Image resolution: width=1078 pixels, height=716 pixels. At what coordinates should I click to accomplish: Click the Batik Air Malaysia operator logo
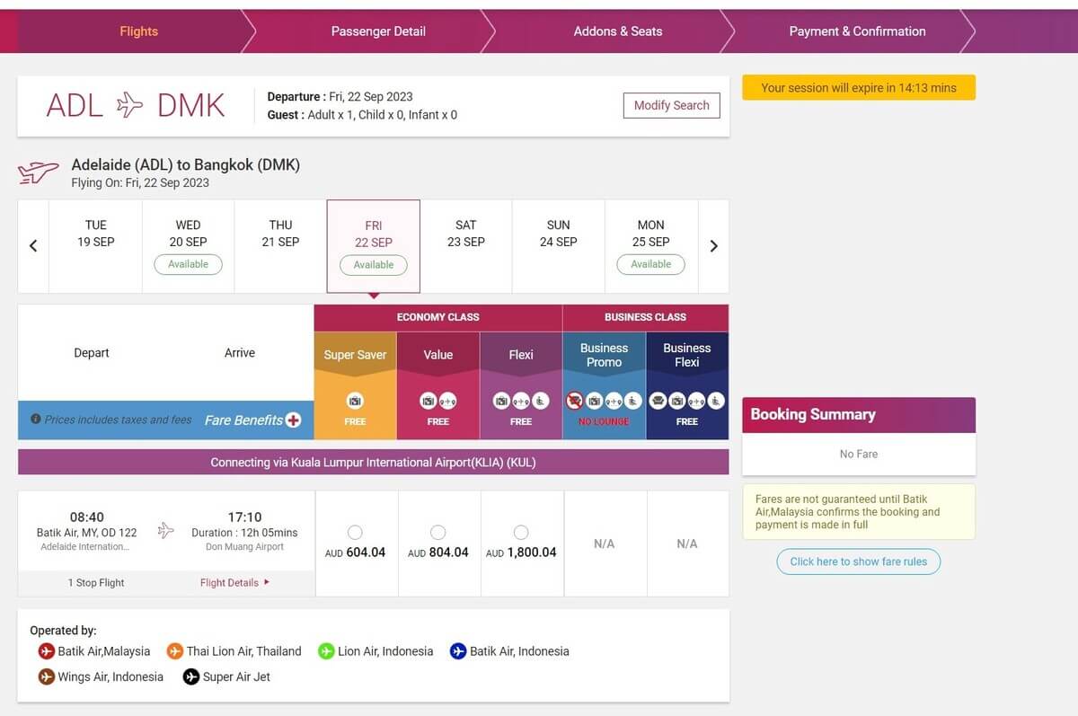click(46, 651)
